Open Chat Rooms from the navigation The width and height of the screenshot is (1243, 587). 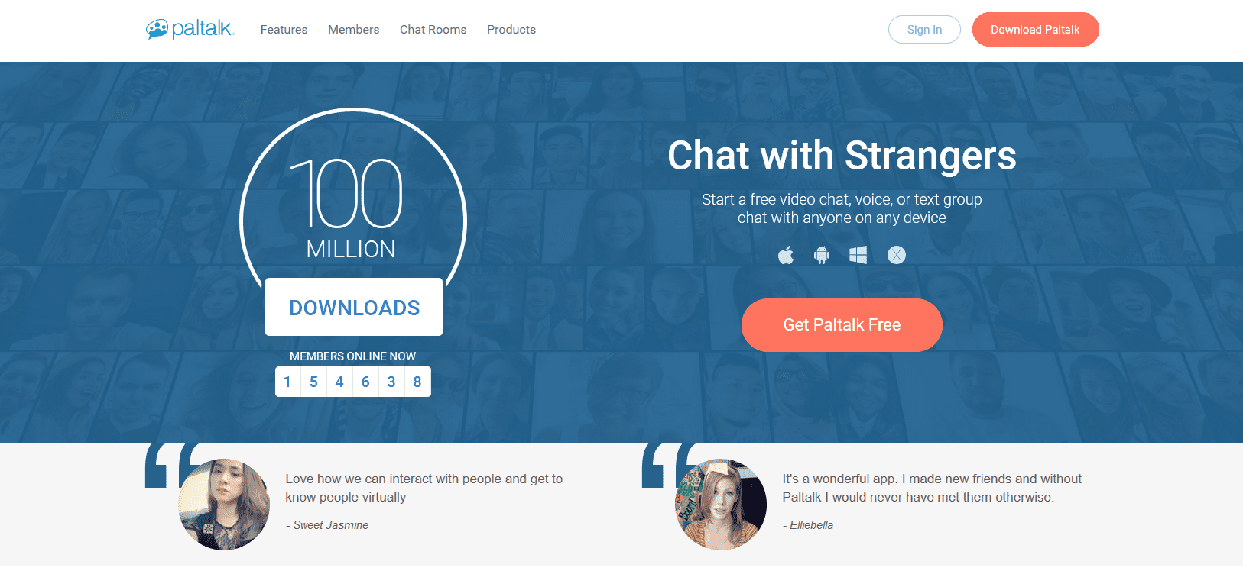pos(433,30)
